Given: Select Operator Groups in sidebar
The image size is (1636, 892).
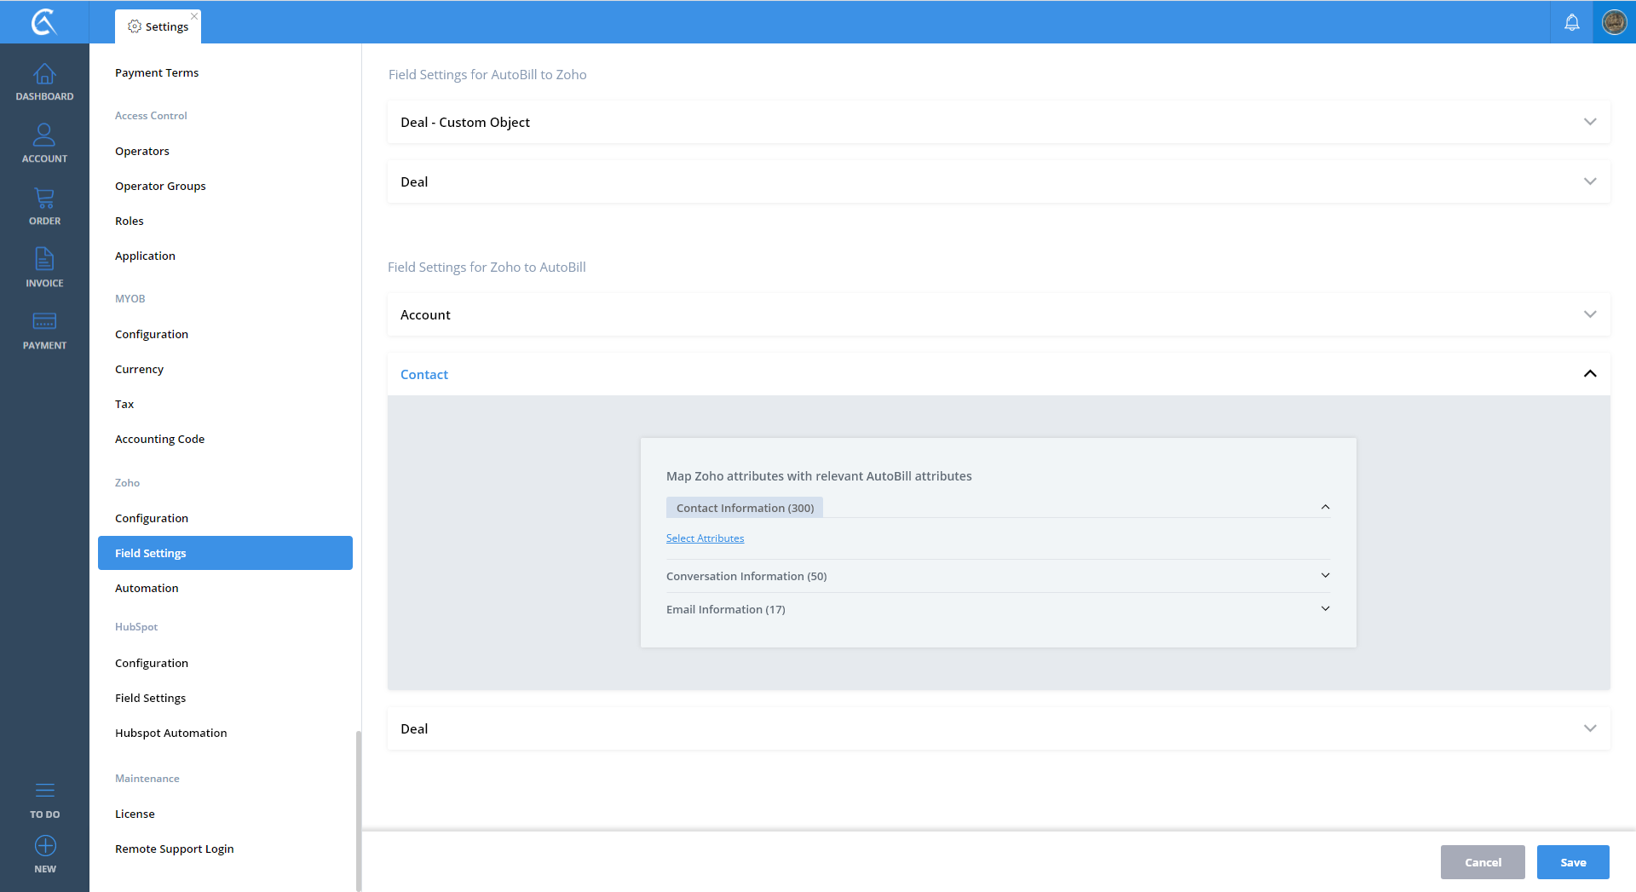Looking at the screenshot, I should pyautogui.click(x=160, y=186).
